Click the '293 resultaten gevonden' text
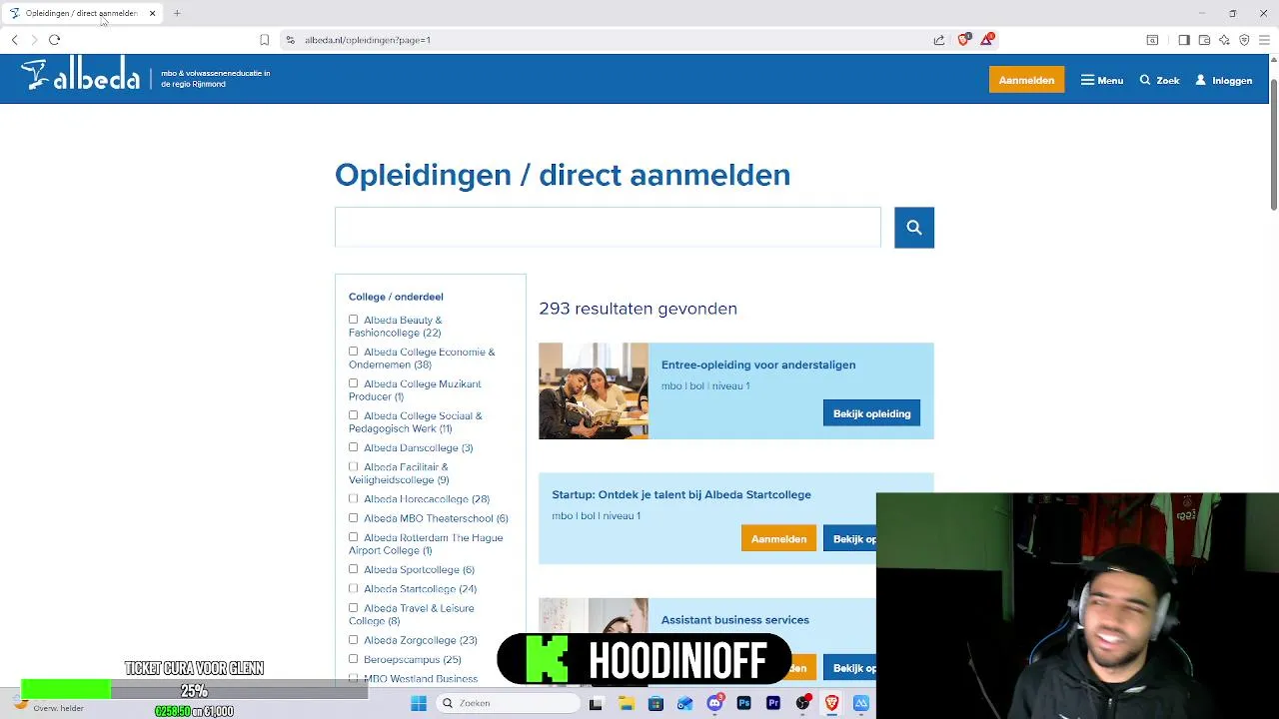 [638, 309]
